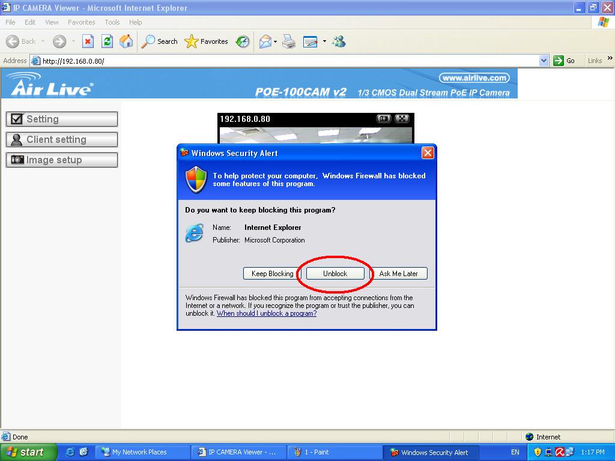Open 'When should I unblock a program?' link
This screenshot has width=615, height=461.
click(267, 313)
